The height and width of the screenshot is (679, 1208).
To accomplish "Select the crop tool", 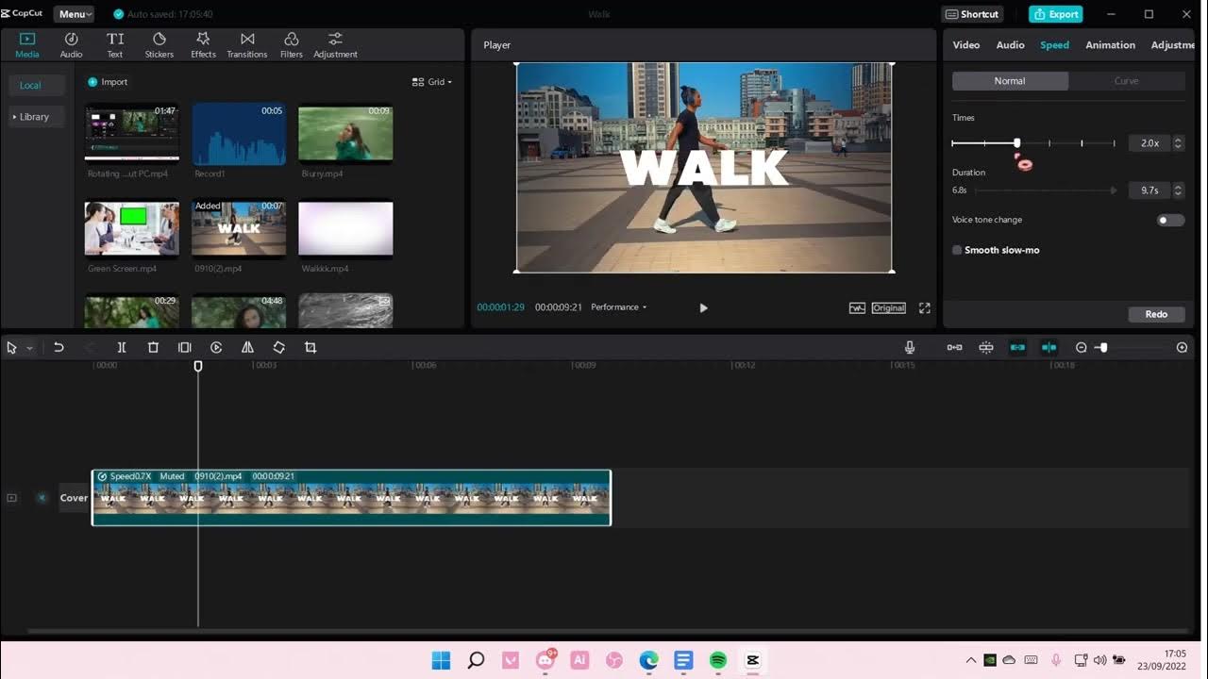I will 310,348.
